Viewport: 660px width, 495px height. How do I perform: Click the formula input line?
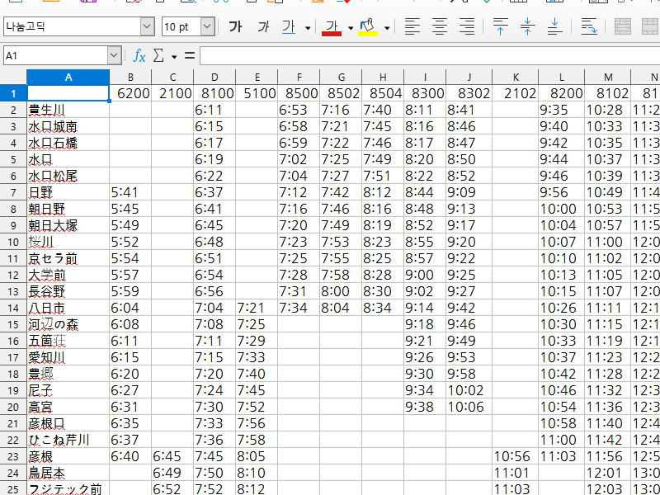tap(430, 55)
